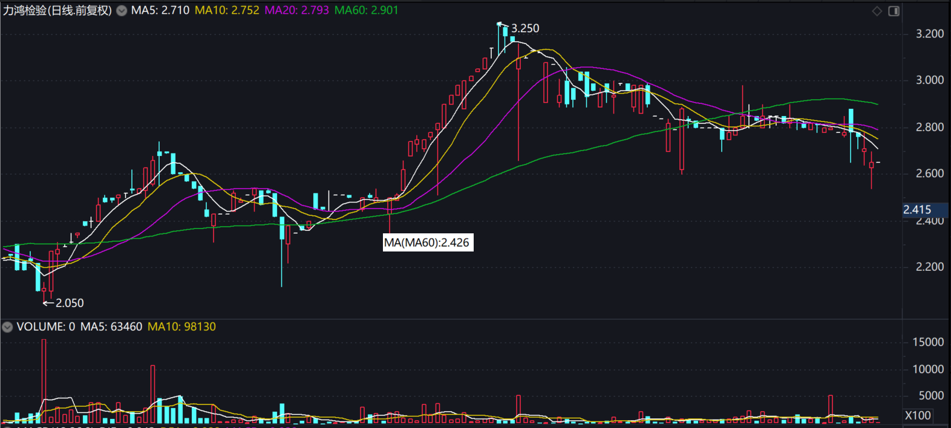Expand the VOLUME indicator dropdown arrow

(7, 327)
